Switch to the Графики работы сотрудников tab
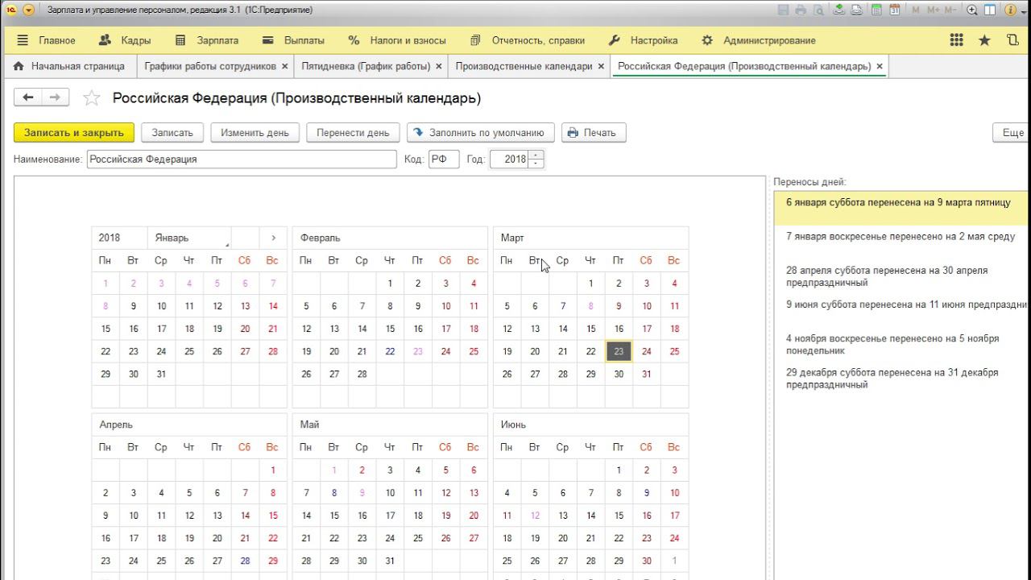Screen dimensions: 1031x580 (x=209, y=66)
